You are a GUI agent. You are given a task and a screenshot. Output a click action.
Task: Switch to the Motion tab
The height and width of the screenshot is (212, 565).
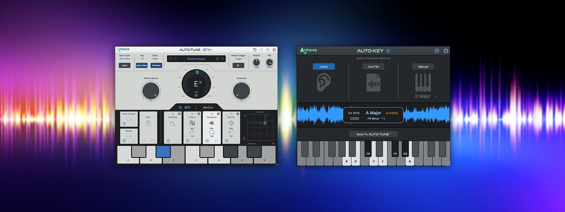coord(208,107)
